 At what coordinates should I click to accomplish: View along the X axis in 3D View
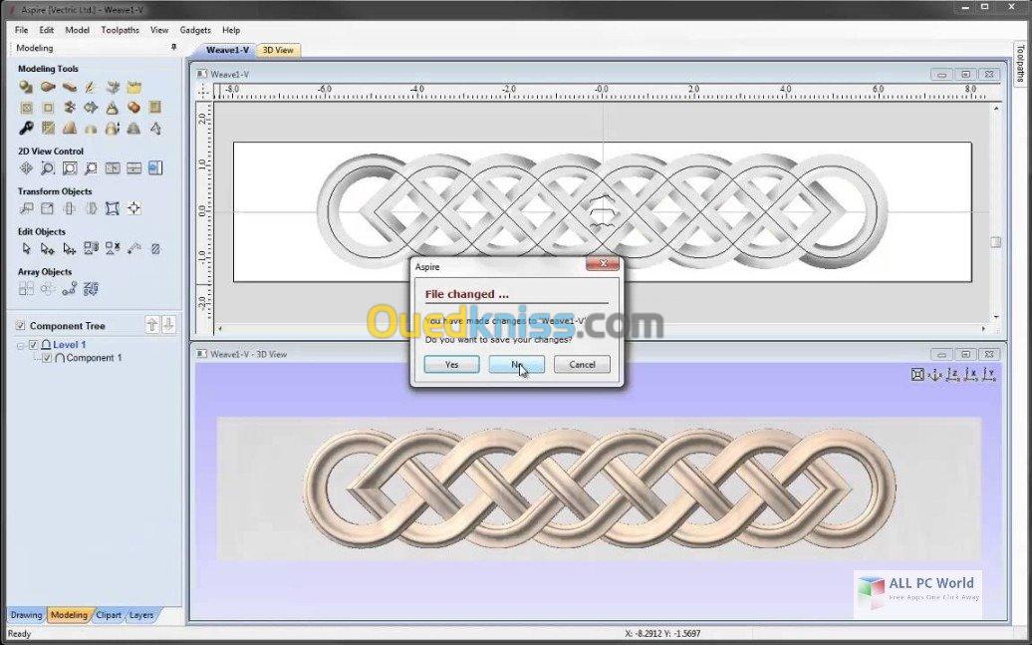click(971, 375)
